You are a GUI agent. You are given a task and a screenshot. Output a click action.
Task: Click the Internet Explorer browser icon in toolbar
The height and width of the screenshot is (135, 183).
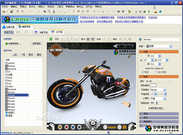(x=160, y=12)
